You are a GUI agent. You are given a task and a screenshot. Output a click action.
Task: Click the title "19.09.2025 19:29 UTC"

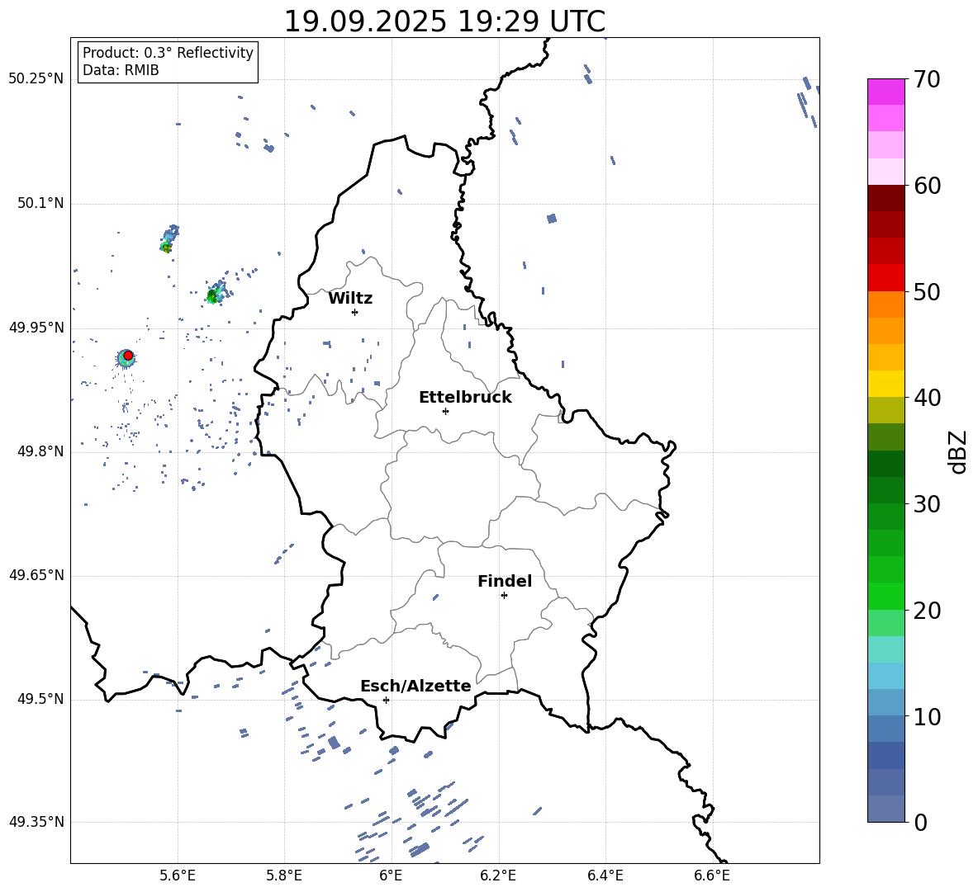pos(444,21)
